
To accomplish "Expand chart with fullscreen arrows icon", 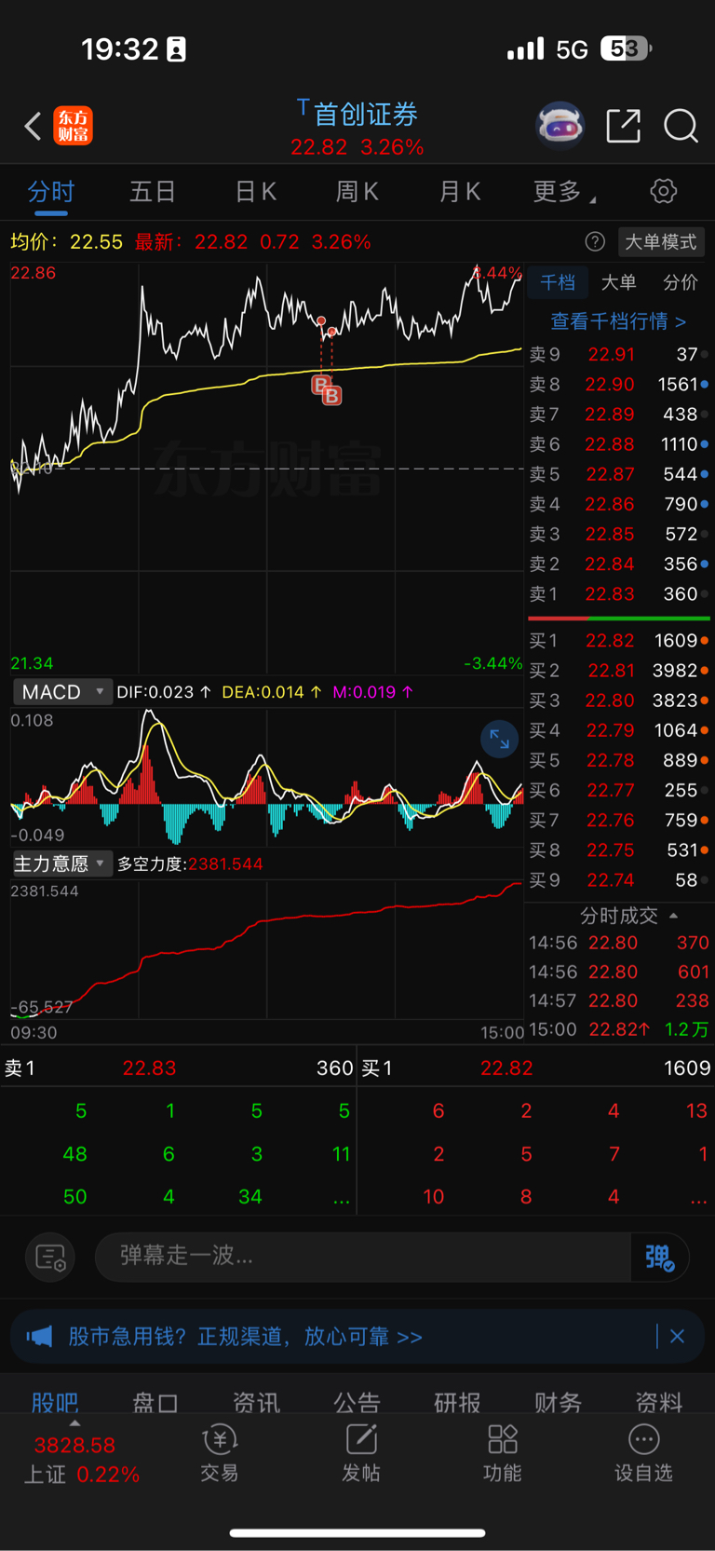I will click(499, 740).
